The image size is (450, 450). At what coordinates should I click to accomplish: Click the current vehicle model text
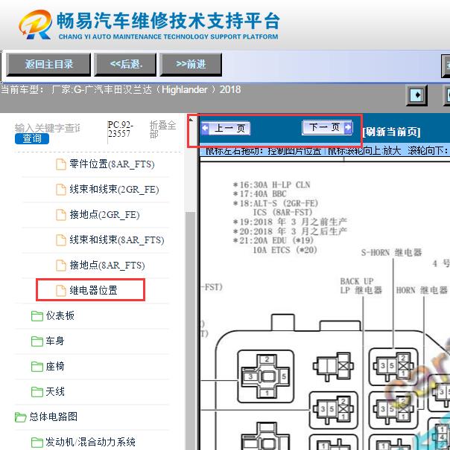[121, 90]
